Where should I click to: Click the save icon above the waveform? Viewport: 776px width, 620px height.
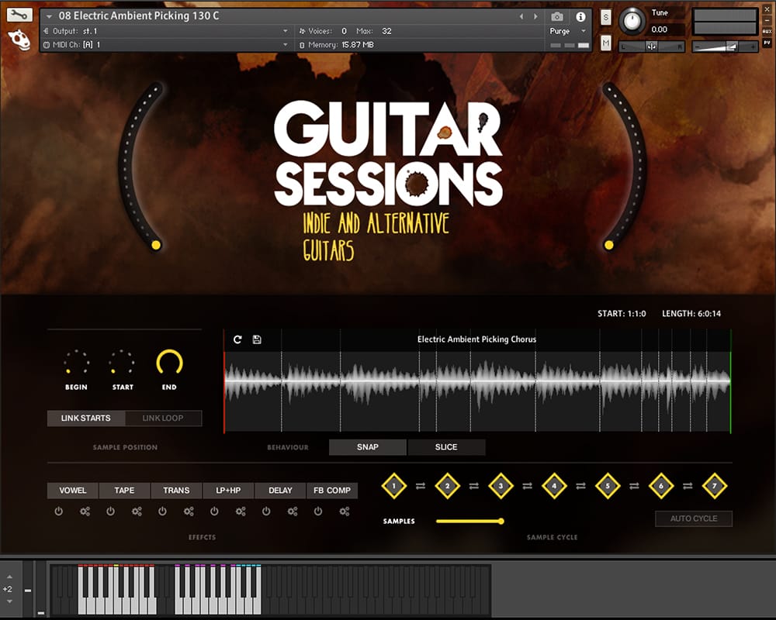(x=257, y=339)
